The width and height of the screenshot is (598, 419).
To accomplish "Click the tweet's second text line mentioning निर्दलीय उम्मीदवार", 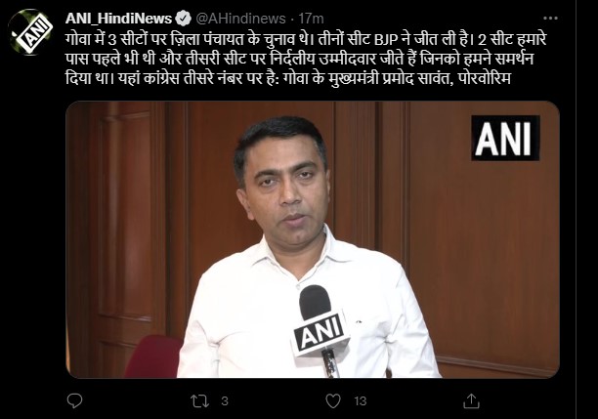I will 299,60.
